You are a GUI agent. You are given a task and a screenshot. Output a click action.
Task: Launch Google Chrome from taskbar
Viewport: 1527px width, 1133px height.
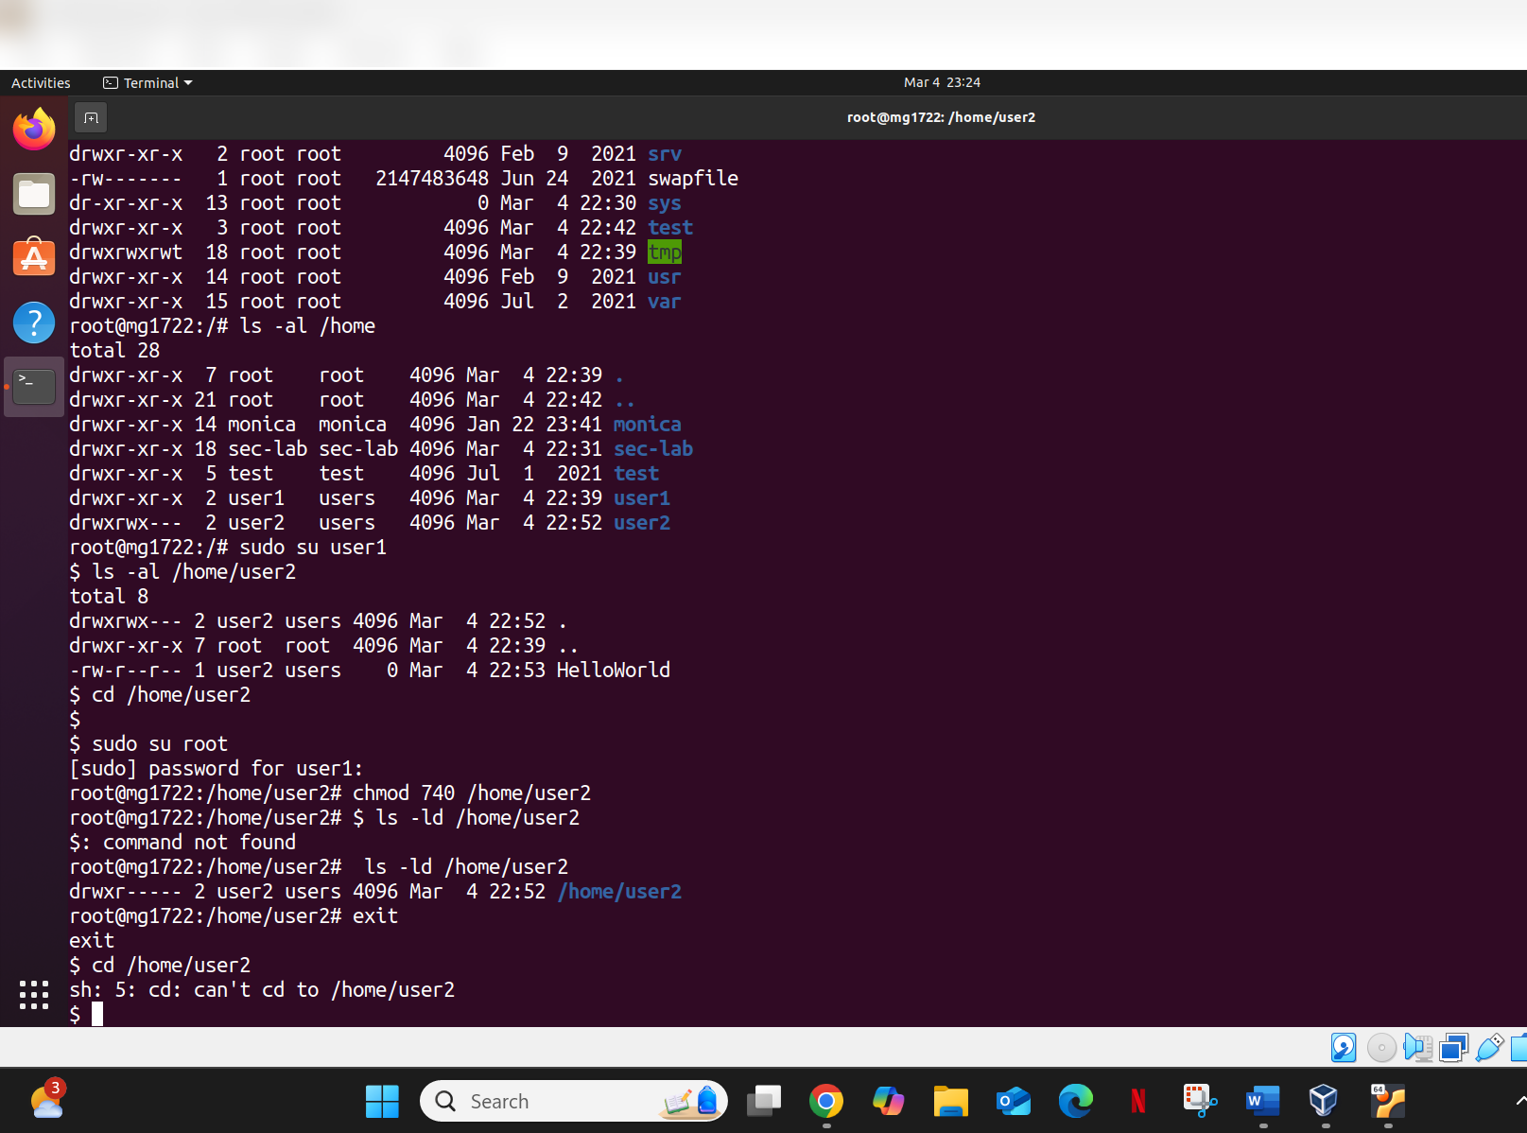click(x=826, y=1101)
